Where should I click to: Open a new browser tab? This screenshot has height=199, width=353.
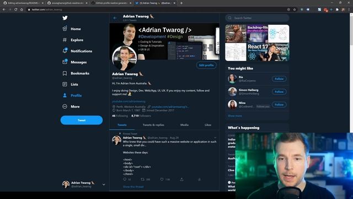pos(181,3)
